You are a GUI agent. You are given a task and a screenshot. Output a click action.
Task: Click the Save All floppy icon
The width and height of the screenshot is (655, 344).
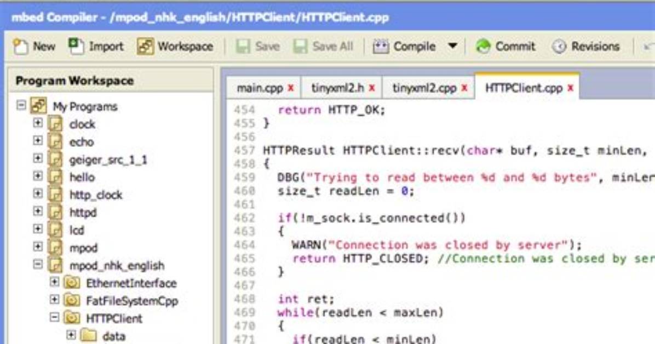300,47
